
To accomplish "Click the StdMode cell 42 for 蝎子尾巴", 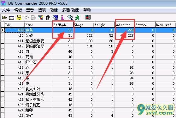I will [x=63, y=105].
